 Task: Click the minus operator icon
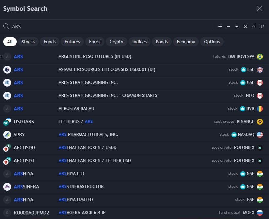point(229,27)
